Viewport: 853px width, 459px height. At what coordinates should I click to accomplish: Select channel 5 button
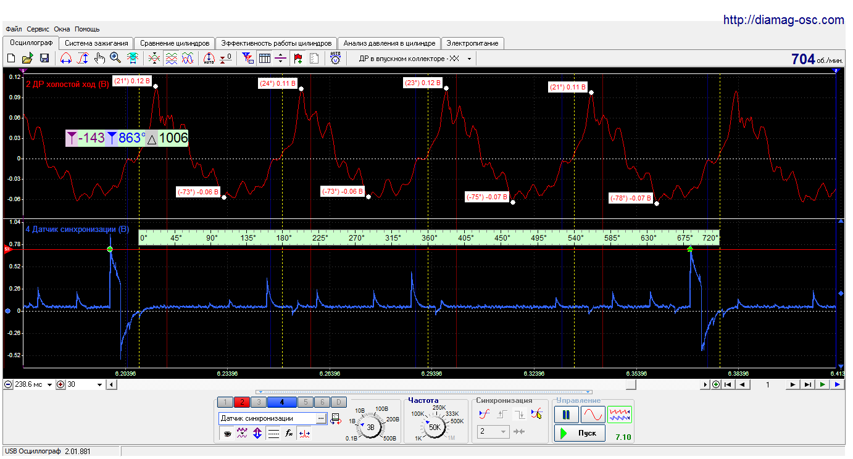(305, 402)
